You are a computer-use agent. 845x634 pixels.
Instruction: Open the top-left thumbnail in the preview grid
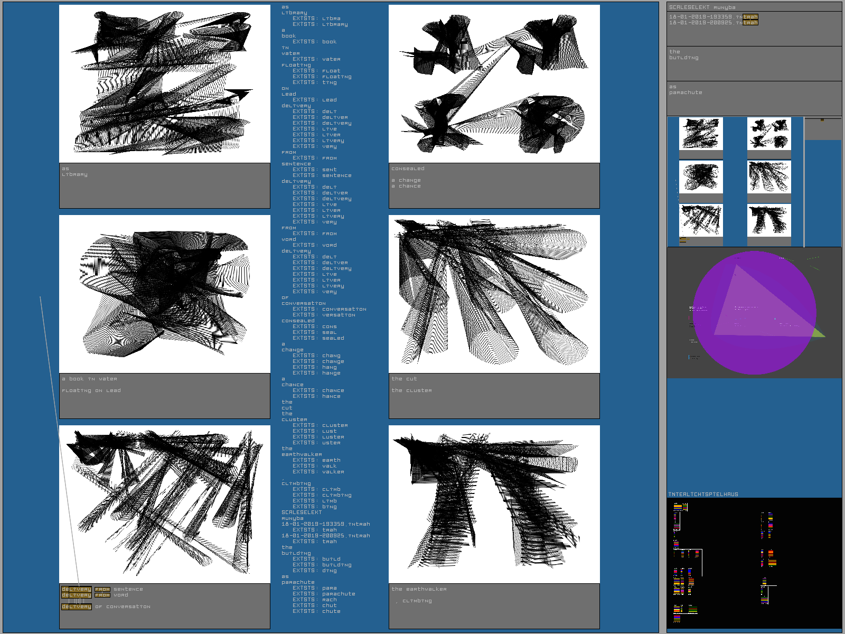click(x=700, y=134)
